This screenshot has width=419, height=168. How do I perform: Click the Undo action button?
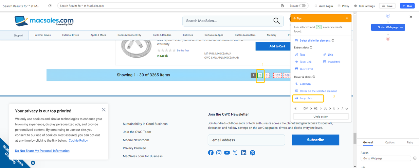click(x=321, y=117)
